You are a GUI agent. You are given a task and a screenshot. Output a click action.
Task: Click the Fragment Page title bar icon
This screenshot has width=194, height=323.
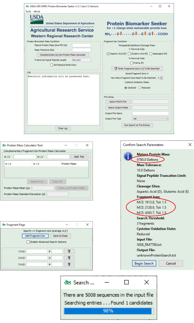(x=4, y=225)
